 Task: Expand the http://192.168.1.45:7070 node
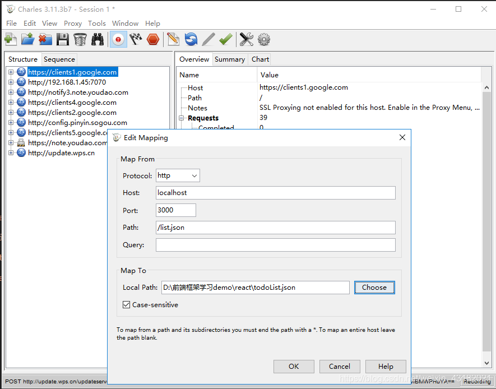[x=11, y=82]
